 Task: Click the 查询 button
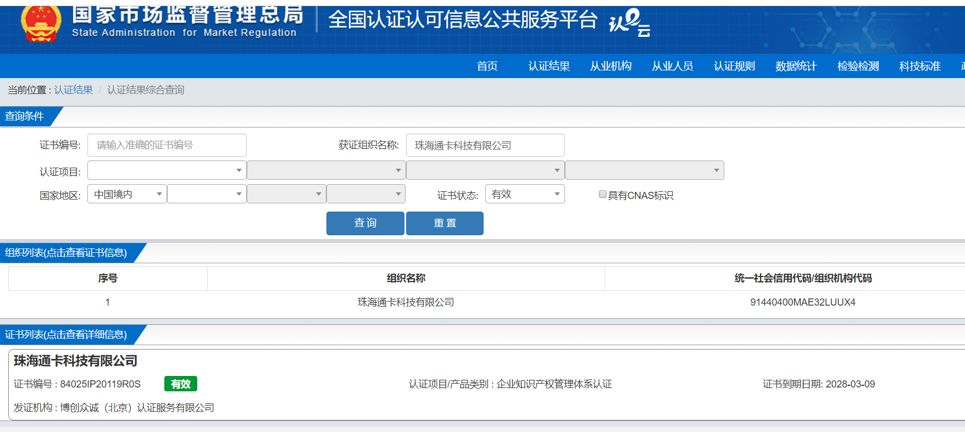click(x=365, y=223)
